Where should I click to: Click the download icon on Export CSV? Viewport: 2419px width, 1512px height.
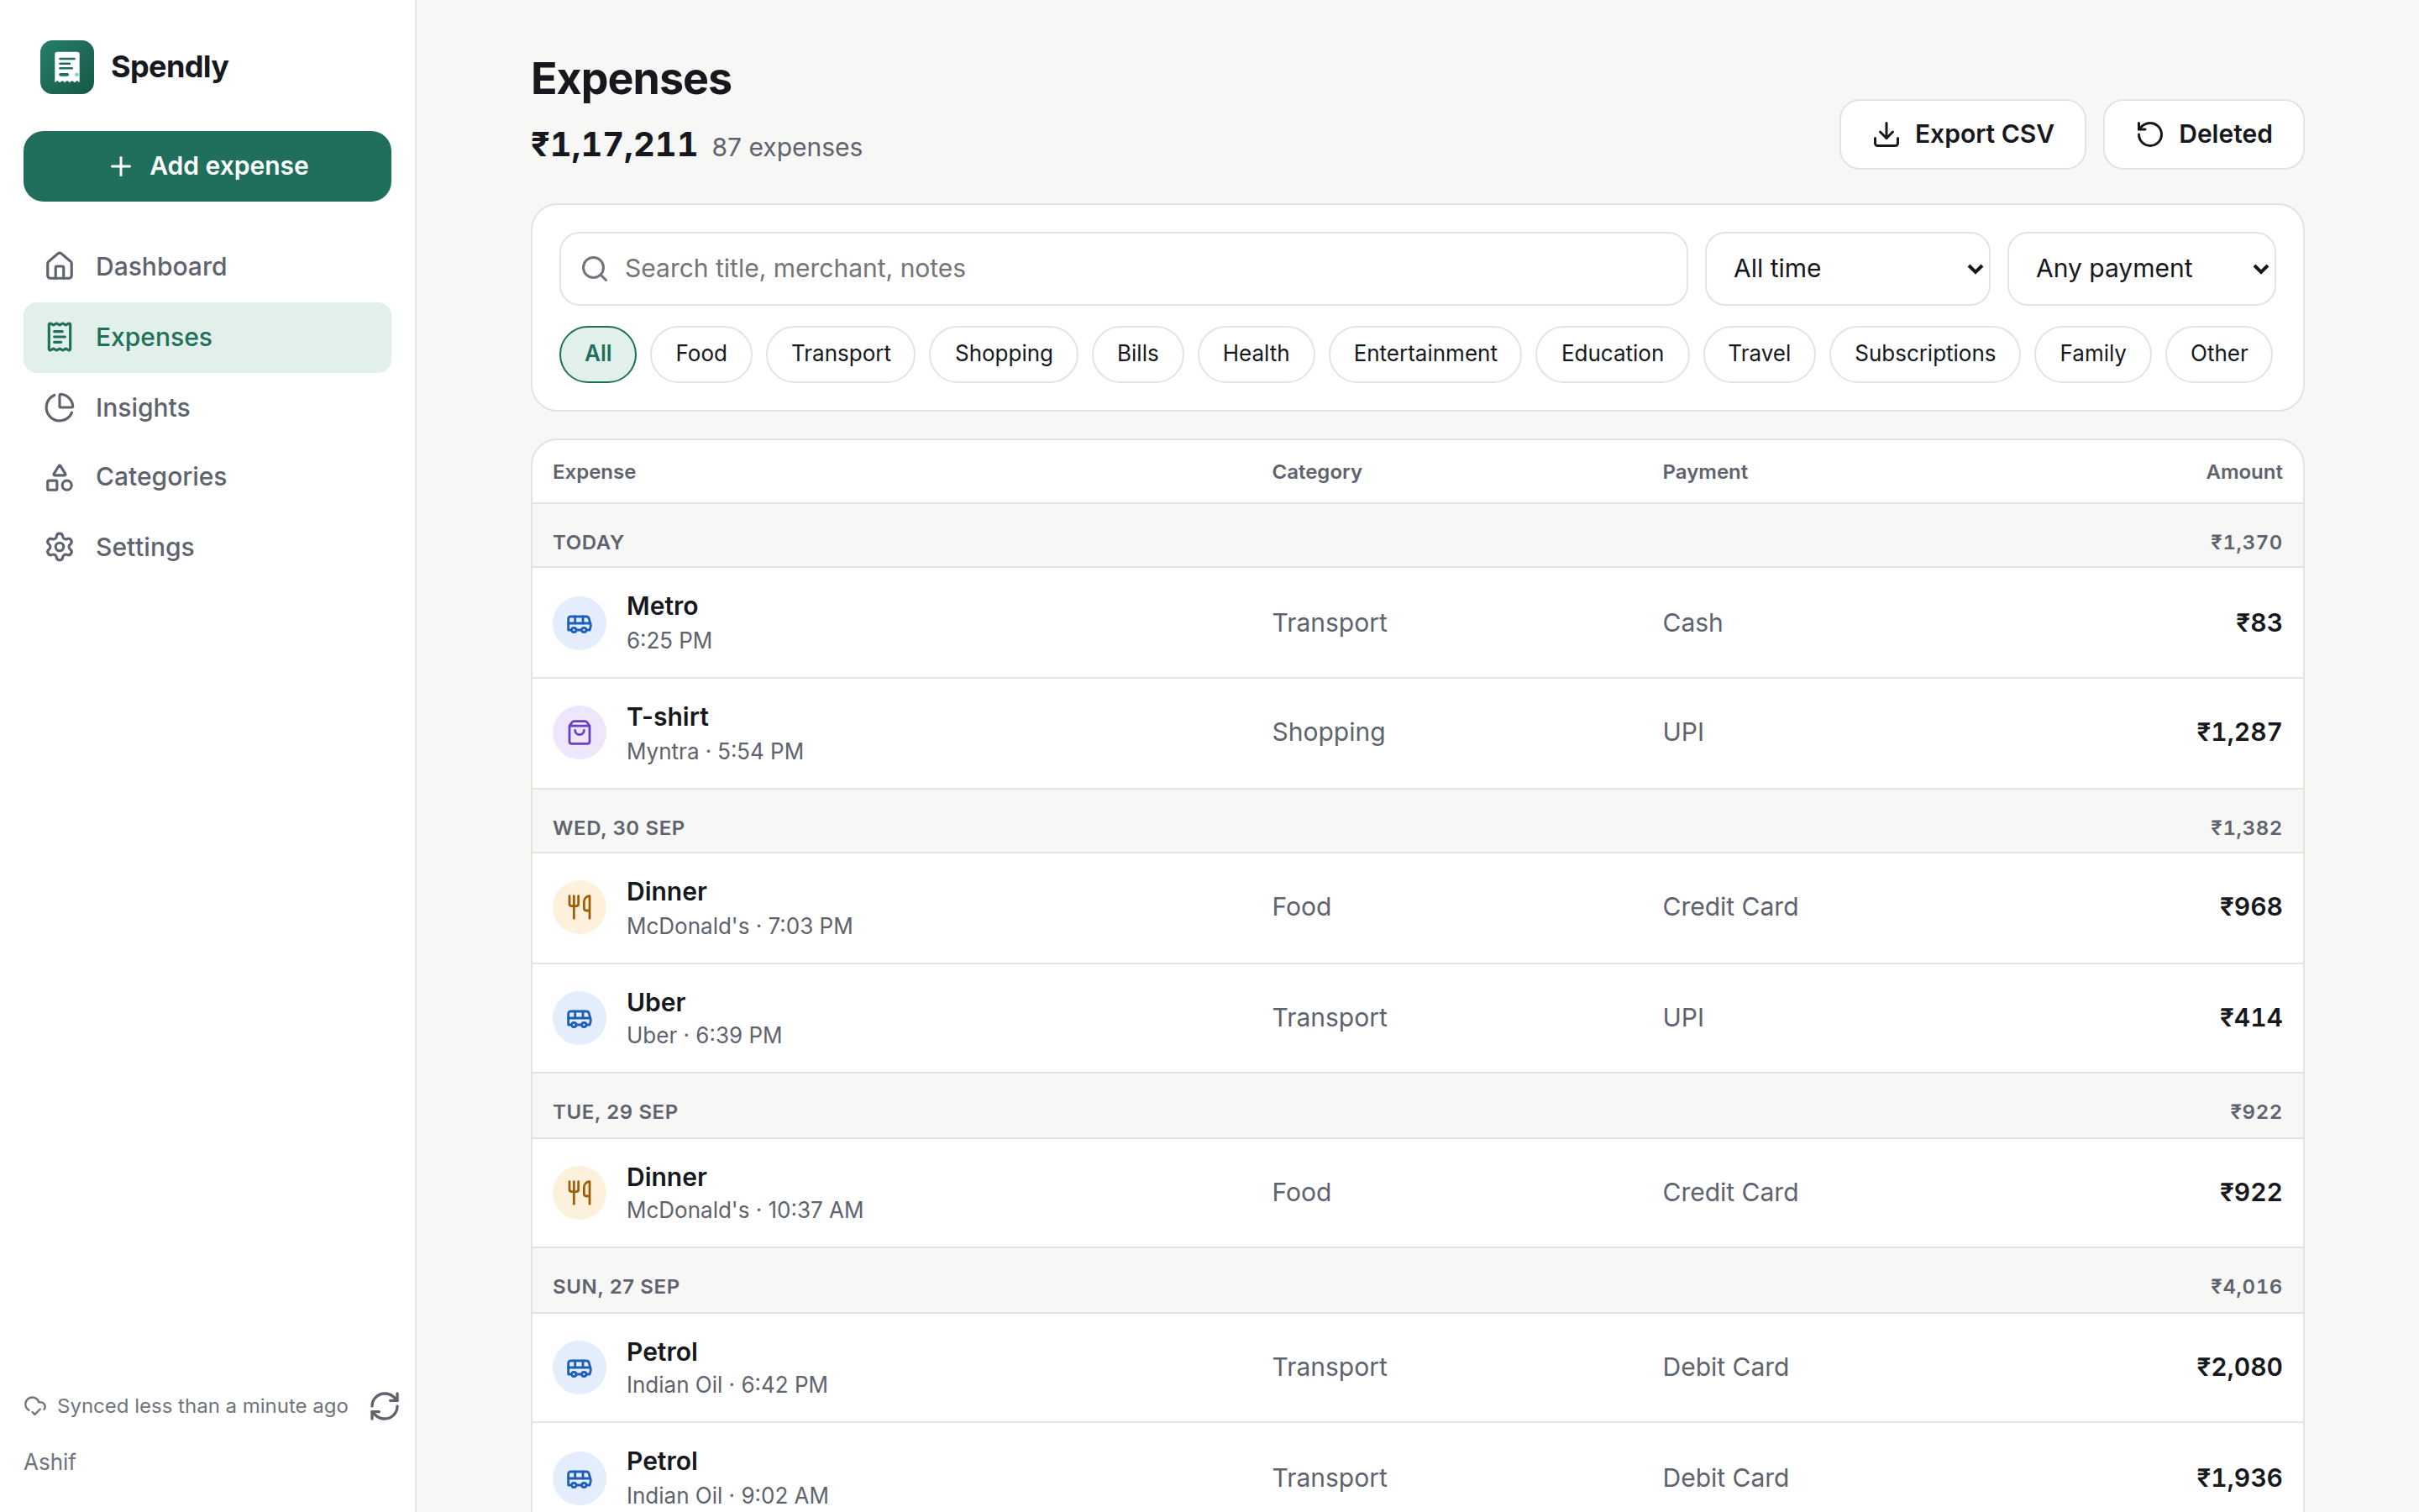(1886, 134)
